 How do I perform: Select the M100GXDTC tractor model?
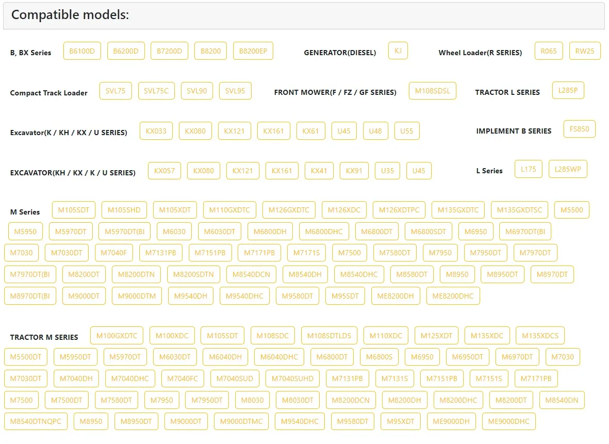pyautogui.click(x=117, y=336)
